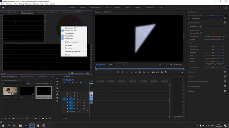Click the Авто tone button
This screenshot has height=128, width=229.
pyautogui.click(x=220, y=65)
